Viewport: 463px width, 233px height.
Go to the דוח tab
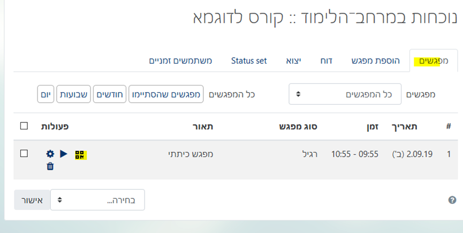(x=327, y=61)
